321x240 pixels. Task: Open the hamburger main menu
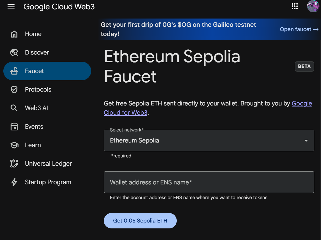pyautogui.click(x=11, y=6)
